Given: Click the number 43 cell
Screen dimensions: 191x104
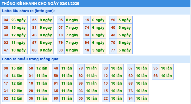Looking at the screenshot, I should click(x=113, y=35).
